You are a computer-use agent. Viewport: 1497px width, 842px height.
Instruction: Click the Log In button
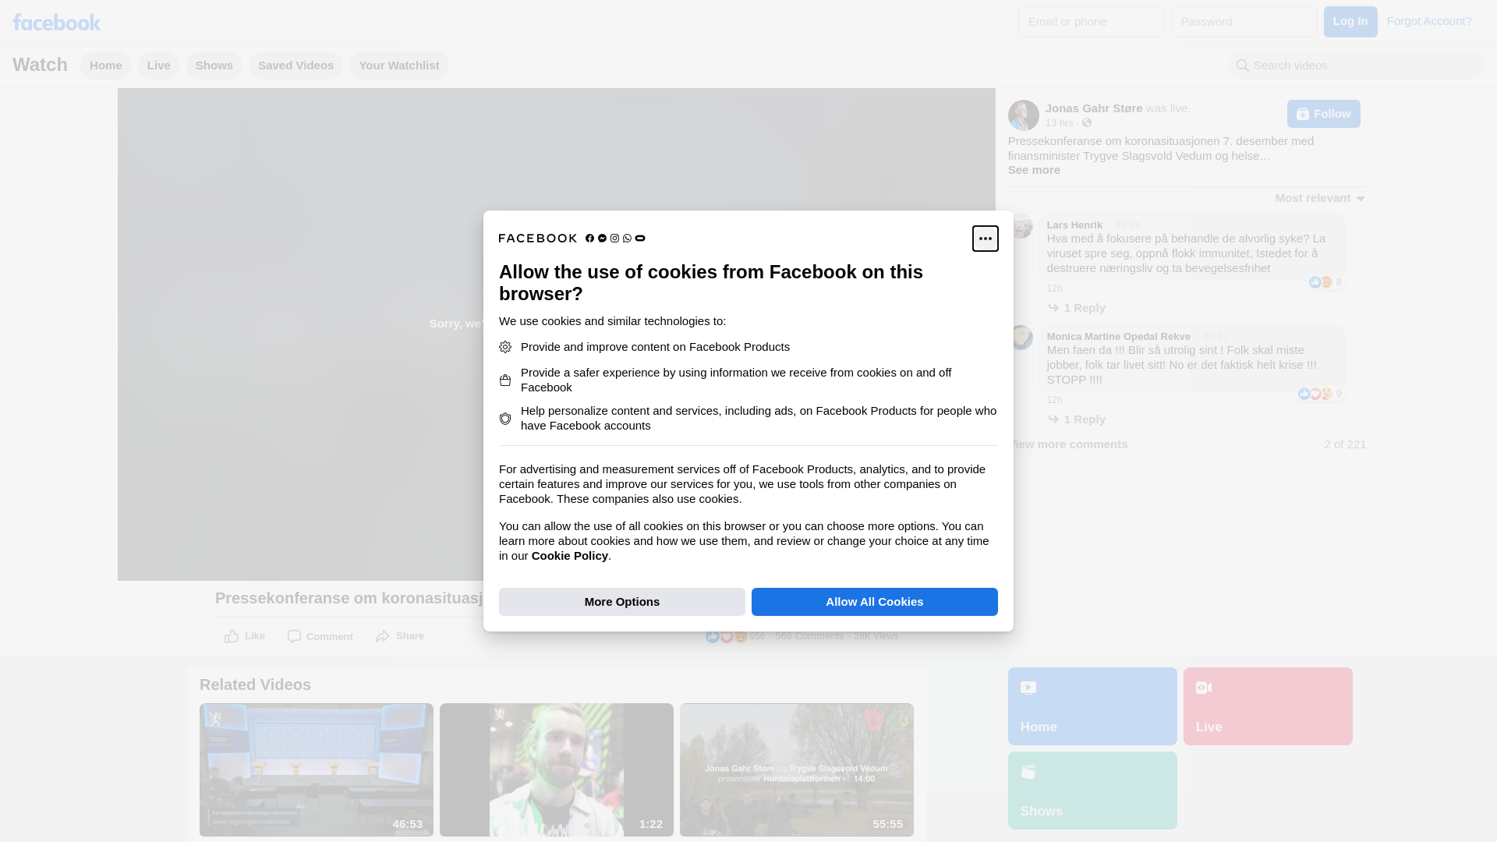1350,22
